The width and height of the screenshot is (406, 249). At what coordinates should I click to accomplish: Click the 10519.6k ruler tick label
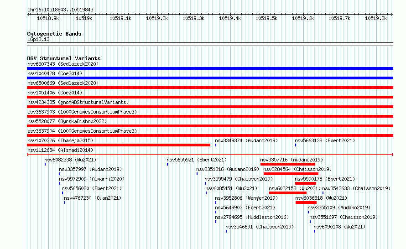[x=303, y=18]
